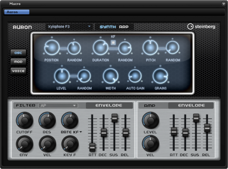Click the filter envelope ATT slider handle

(x=92, y=147)
